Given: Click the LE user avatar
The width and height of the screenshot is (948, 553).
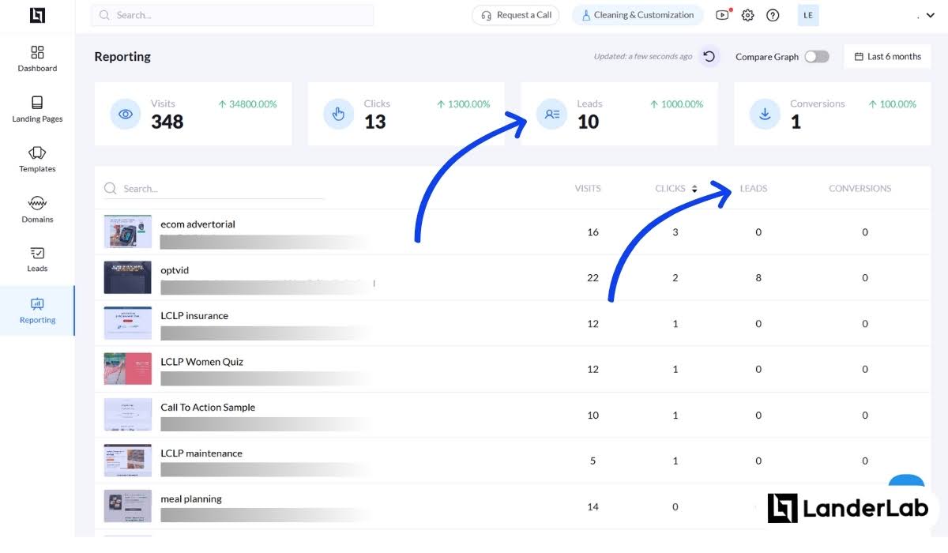Looking at the screenshot, I should [x=808, y=15].
